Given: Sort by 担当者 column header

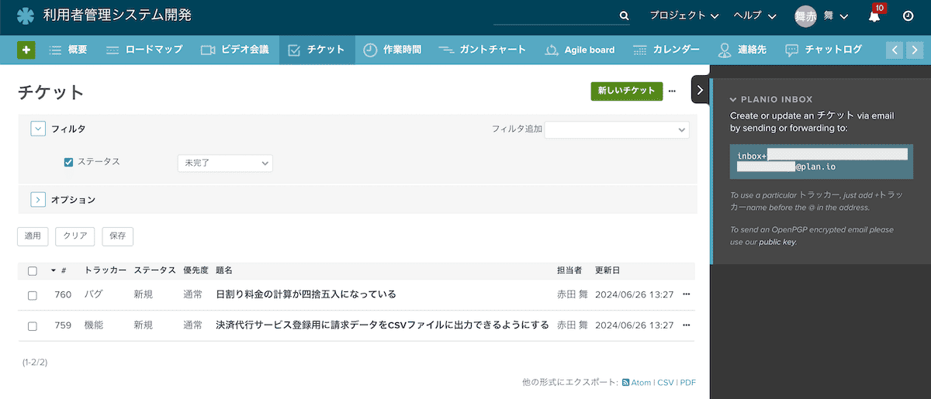Looking at the screenshot, I should [x=569, y=270].
